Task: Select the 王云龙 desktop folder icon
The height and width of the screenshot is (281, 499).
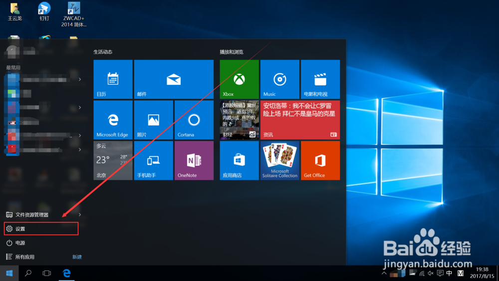Action: click(14, 12)
